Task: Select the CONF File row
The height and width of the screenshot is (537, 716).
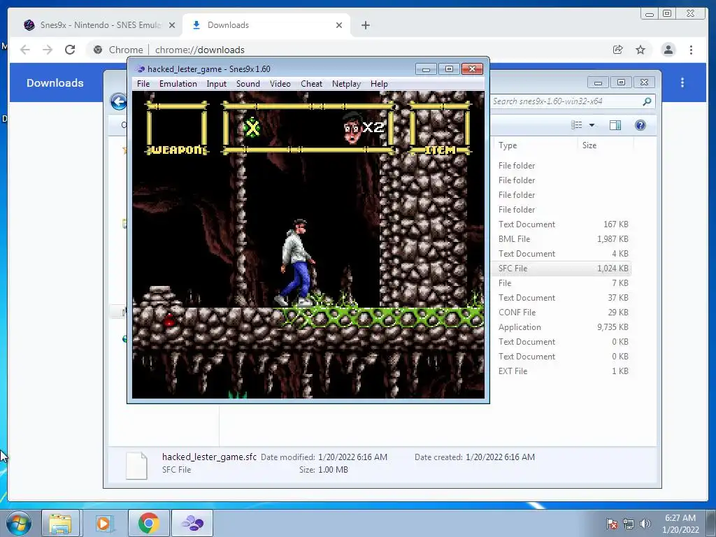Action: click(x=561, y=313)
